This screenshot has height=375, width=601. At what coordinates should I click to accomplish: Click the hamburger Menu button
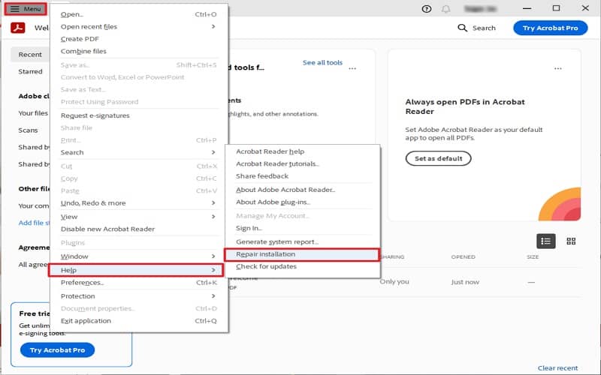pyautogui.click(x=26, y=9)
